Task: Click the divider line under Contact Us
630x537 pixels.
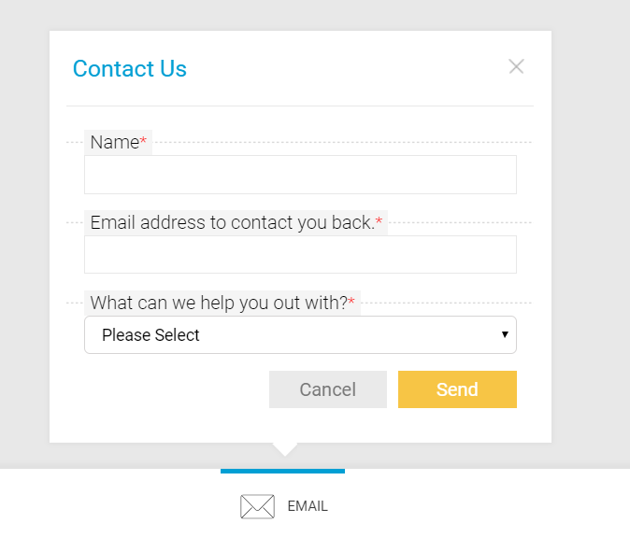Action: [x=300, y=106]
